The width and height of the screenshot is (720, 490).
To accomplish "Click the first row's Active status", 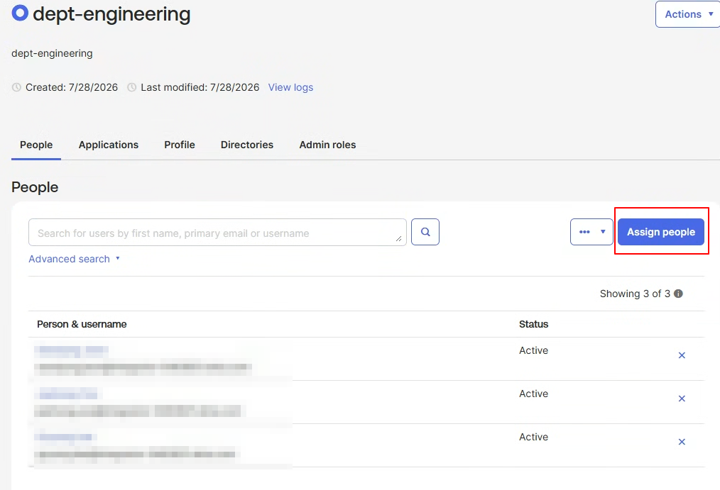I will pyautogui.click(x=533, y=350).
